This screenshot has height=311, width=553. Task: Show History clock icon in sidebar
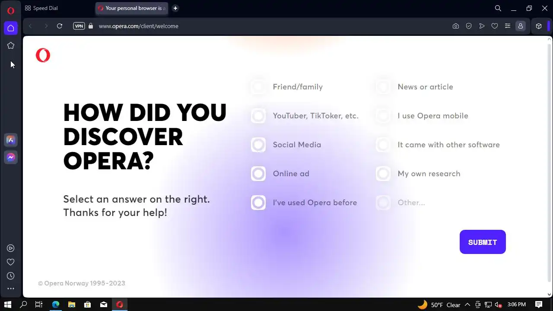[11, 276]
